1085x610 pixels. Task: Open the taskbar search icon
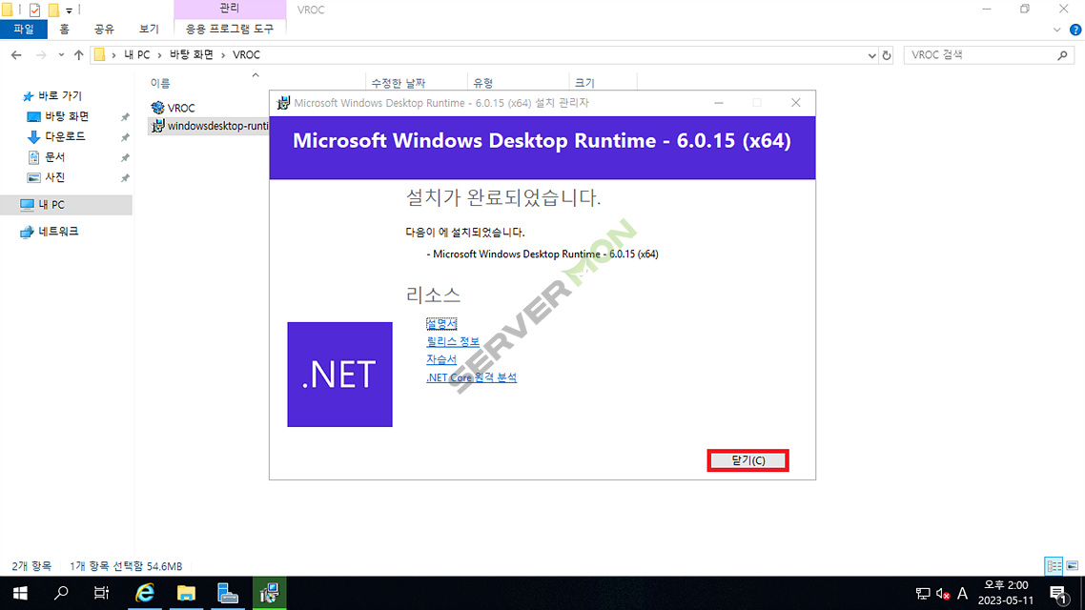point(61,593)
